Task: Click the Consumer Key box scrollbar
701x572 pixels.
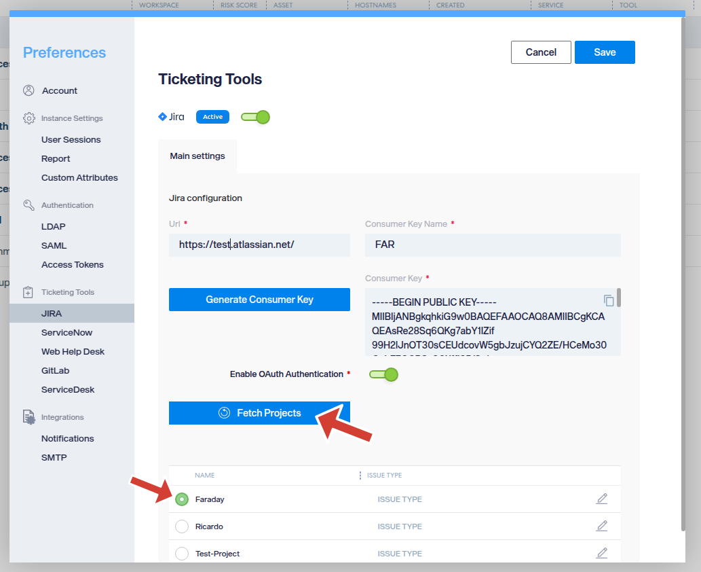Action: (619, 298)
